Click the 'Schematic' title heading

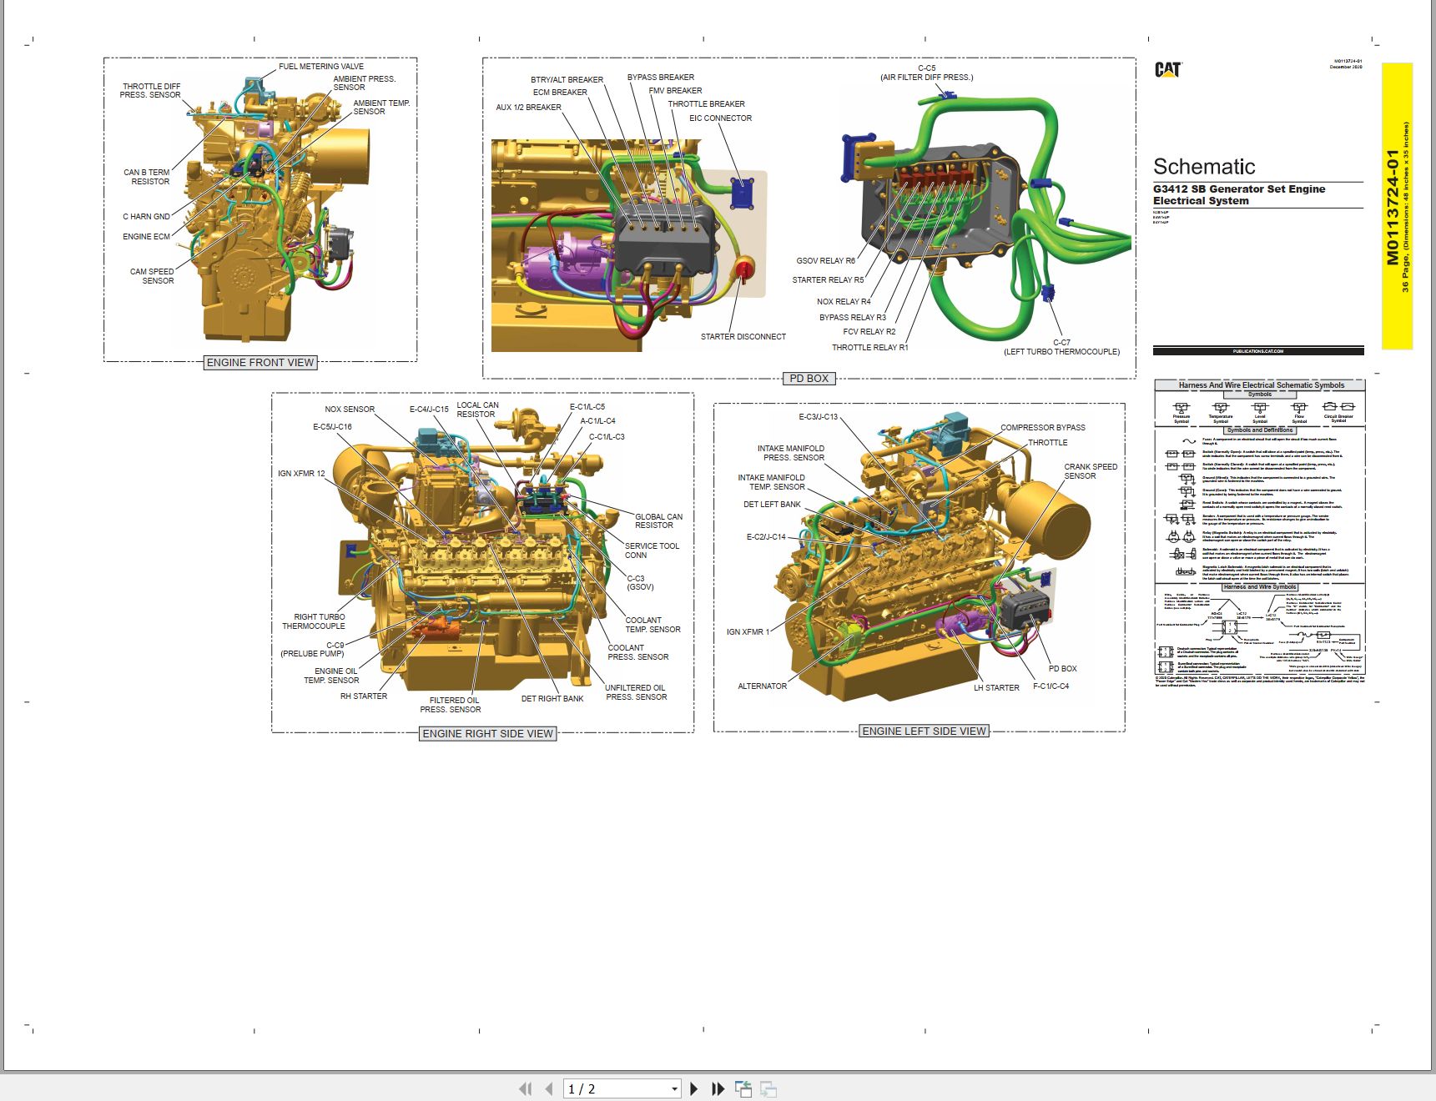pos(1204,167)
